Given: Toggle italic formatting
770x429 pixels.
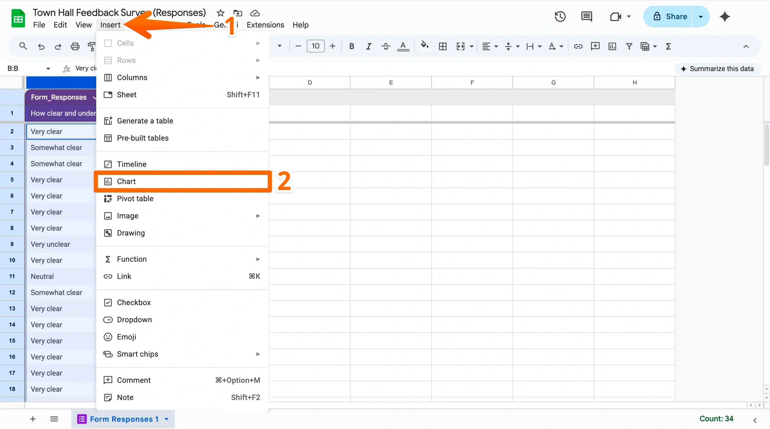Looking at the screenshot, I should point(368,46).
